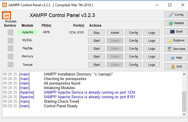This screenshot has width=188, height=122.
Task: Open FileZilla Config menu
Action: point(133,49)
